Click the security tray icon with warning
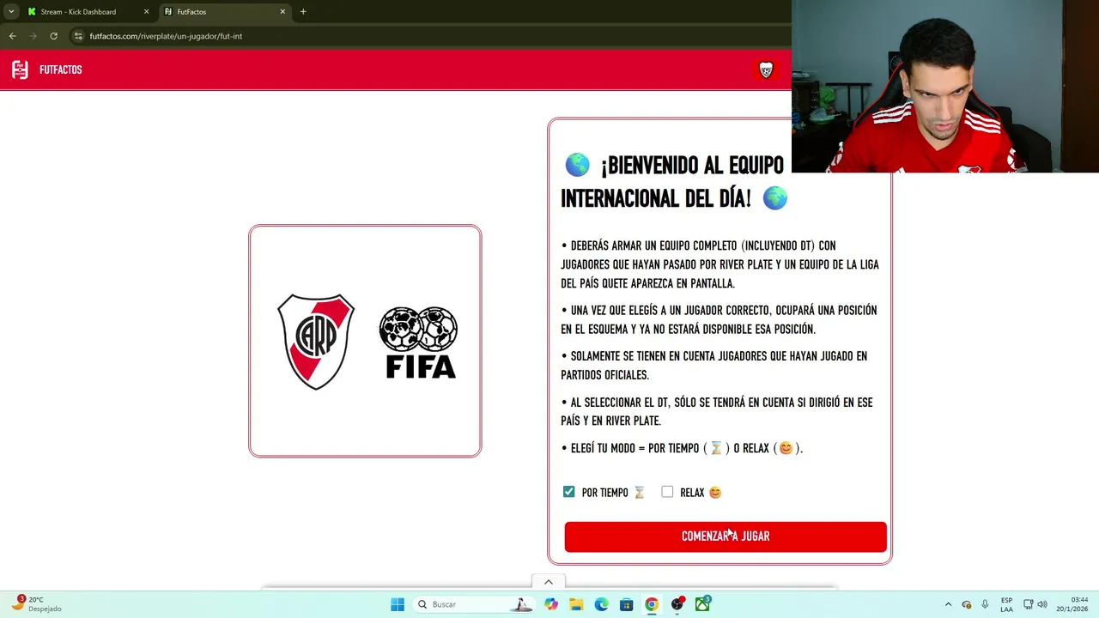 pos(967,604)
